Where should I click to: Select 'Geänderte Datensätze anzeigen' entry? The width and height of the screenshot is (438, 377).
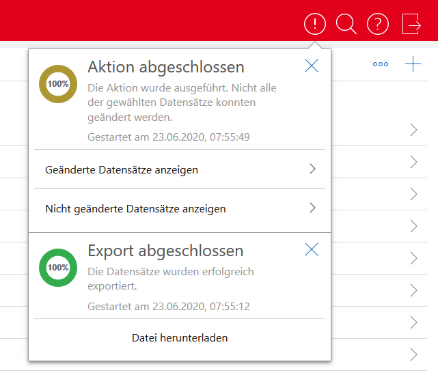pyautogui.click(x=122, y=169)
